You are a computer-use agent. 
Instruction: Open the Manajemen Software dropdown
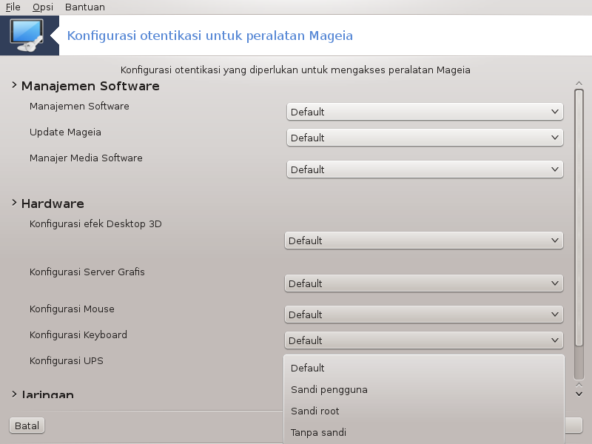tap(425, 112)
